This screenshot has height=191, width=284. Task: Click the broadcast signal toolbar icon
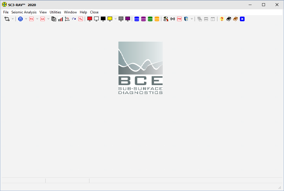pyautogui.click(x=173, y=19)
